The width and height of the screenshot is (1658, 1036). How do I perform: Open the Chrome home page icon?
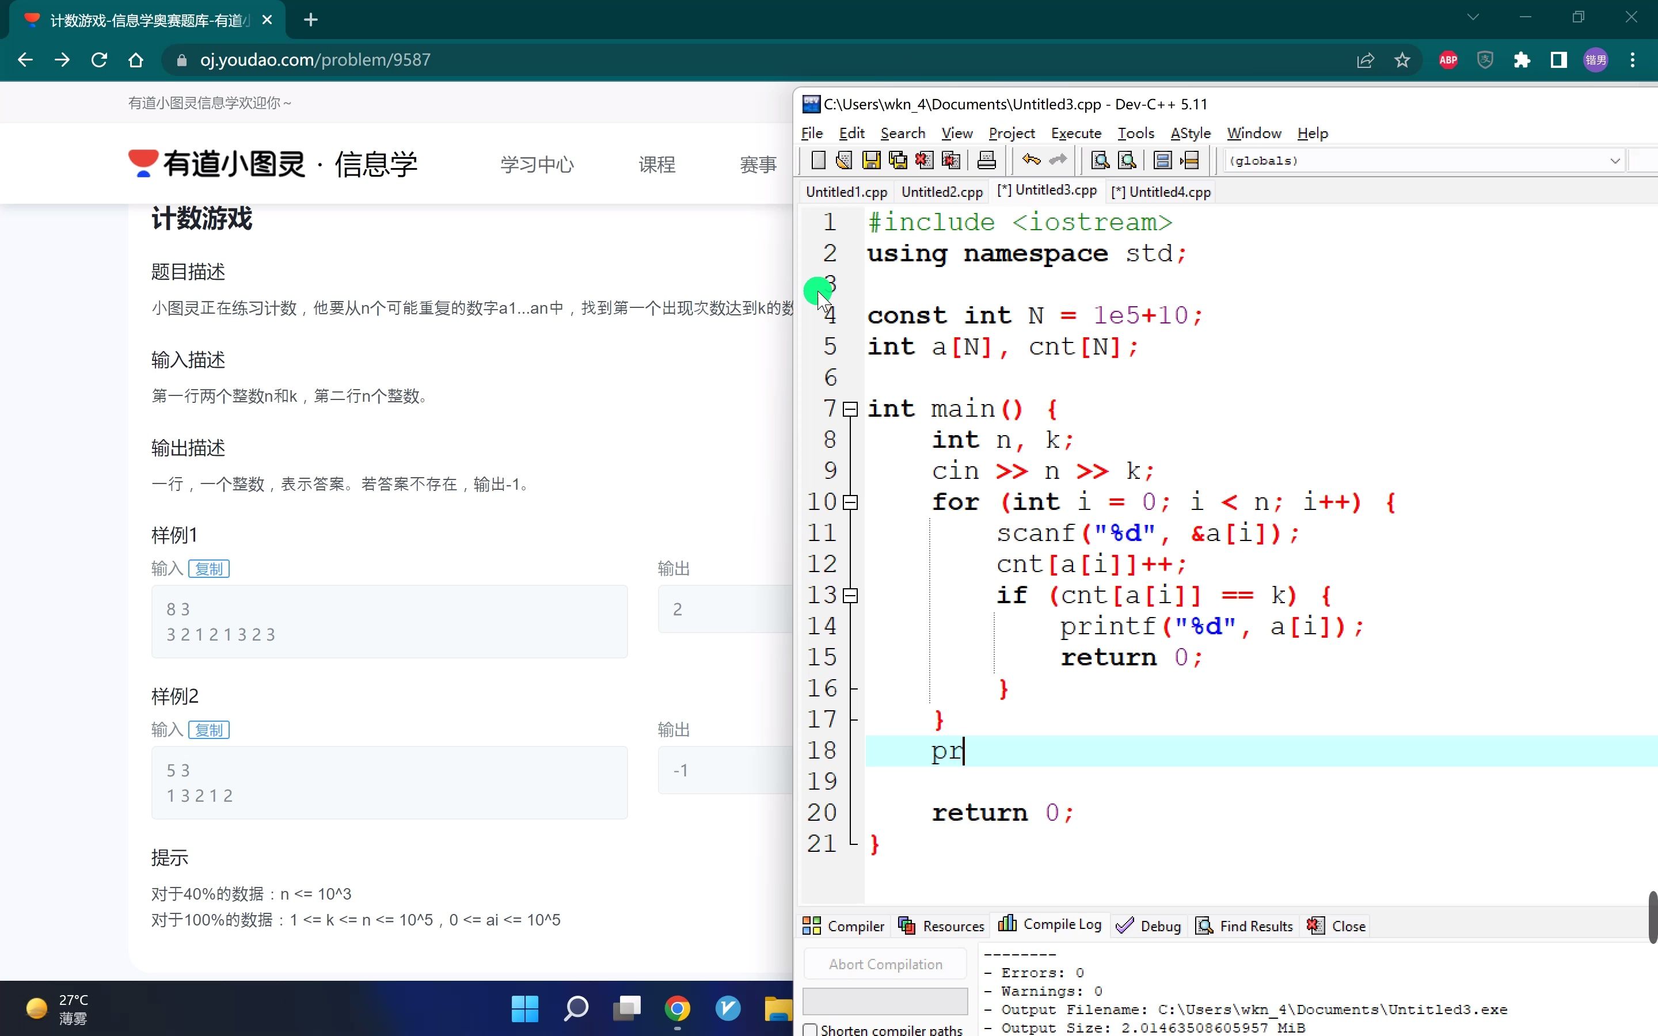pos(136,60)
